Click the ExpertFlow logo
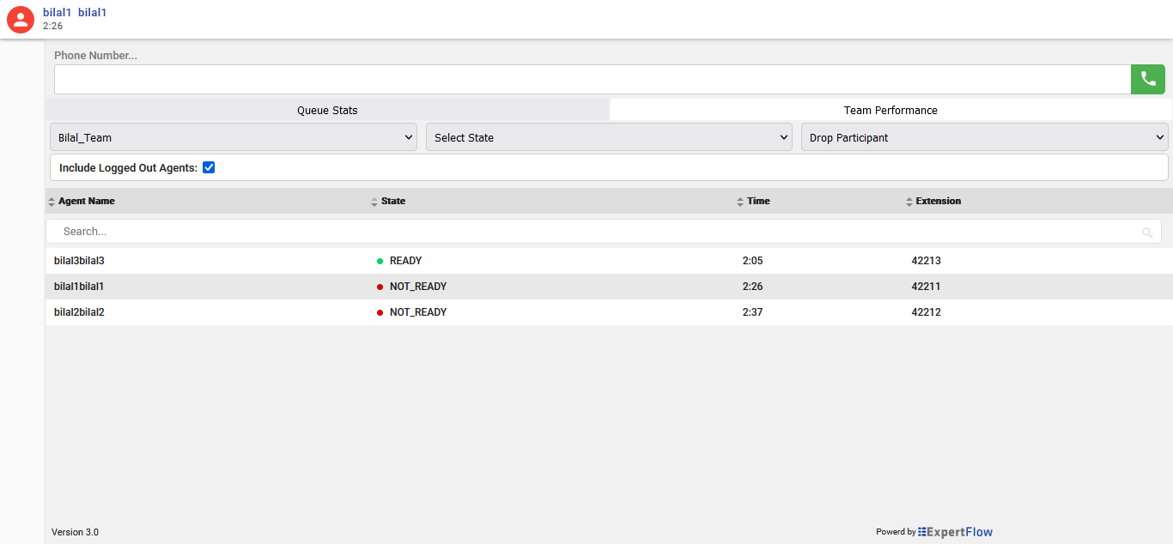The width and height of the screenshot is (1173, 544). pyautogui.click(x=954, y=532)
